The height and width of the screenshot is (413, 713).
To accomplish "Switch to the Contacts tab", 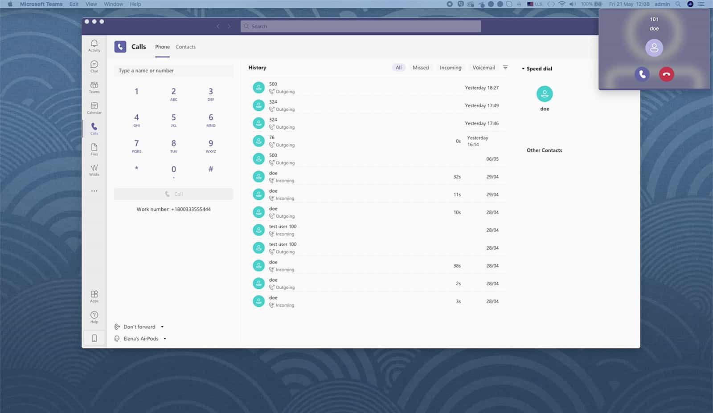I will (185, 47).
